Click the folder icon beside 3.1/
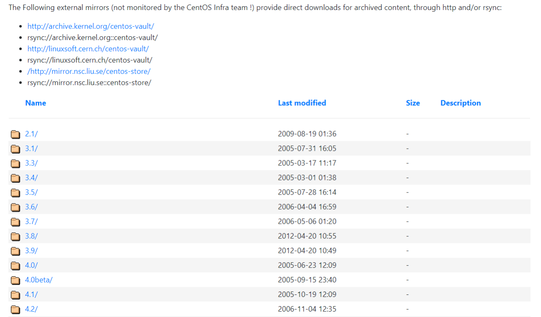The image size is (541, 317). pos(15,149)
